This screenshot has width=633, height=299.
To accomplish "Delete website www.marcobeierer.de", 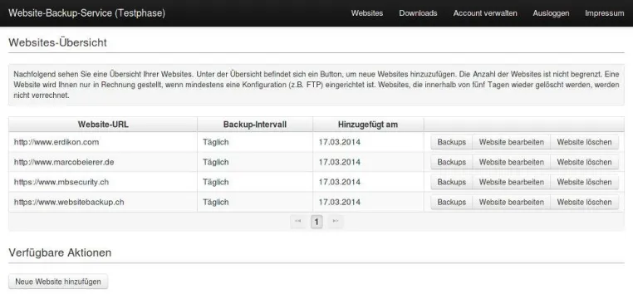I will (x=584, y=162).
